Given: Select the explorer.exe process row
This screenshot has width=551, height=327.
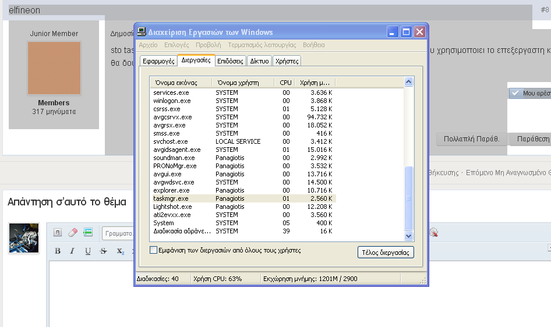Looking at the screenshot, I should tap(243, 190).
